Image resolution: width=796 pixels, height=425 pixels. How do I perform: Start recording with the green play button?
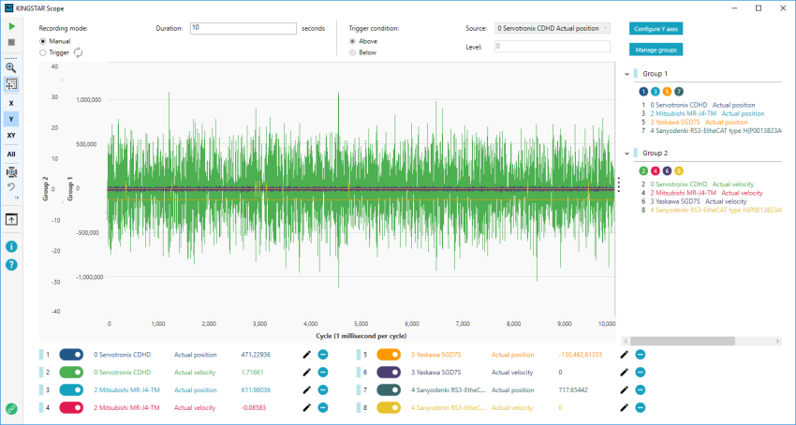tap(11, 28)
